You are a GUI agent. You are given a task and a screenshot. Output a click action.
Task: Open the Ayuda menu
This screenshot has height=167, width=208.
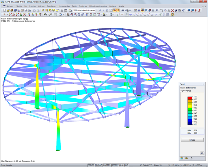click(x=121, y=6)
